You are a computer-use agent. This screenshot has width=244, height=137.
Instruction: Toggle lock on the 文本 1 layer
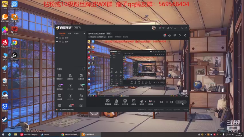(60, 38)
